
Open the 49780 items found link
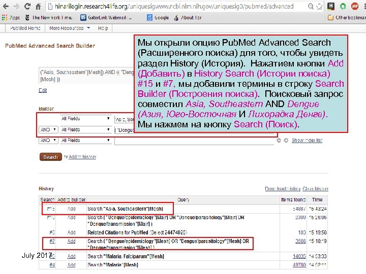(x=299, y=265)
